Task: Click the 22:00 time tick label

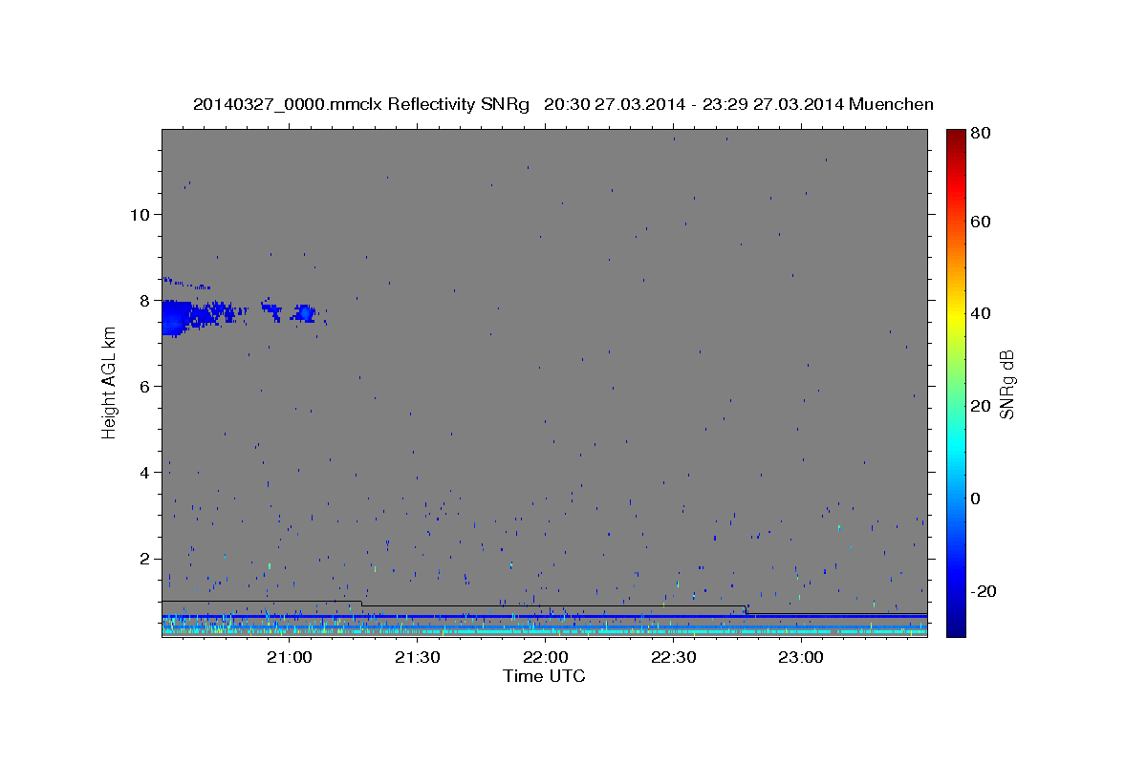Action: click(x=545, y=658)
